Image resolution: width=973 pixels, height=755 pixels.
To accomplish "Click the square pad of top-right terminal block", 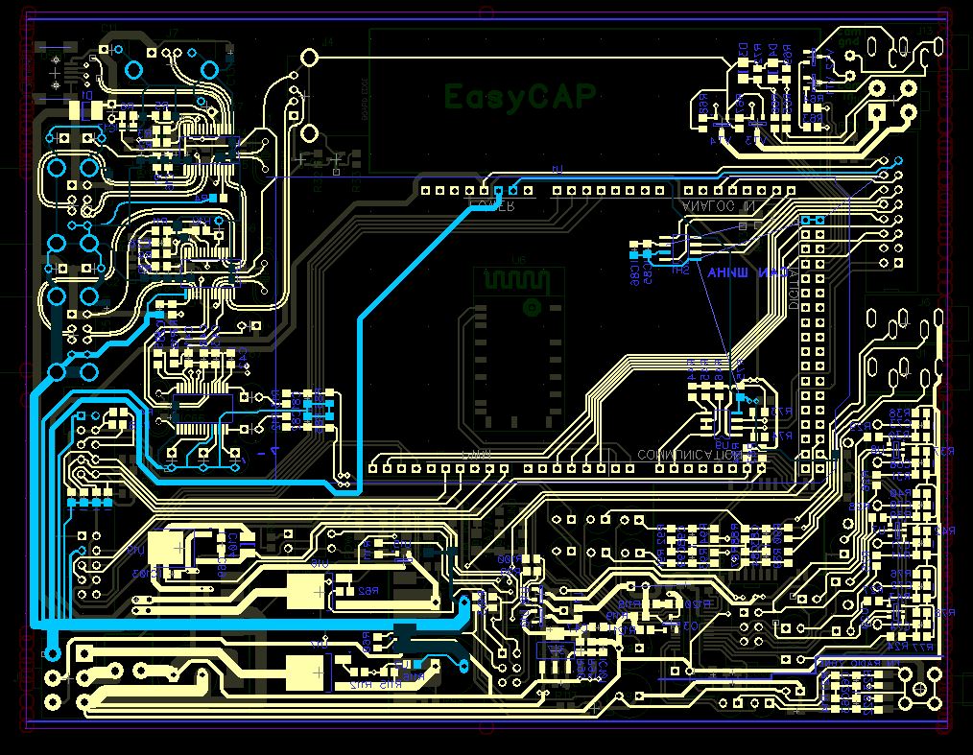I will coord(875,112).
